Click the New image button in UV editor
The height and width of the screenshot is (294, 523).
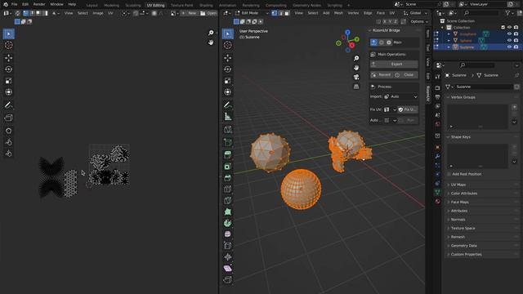tap(189, 13)
